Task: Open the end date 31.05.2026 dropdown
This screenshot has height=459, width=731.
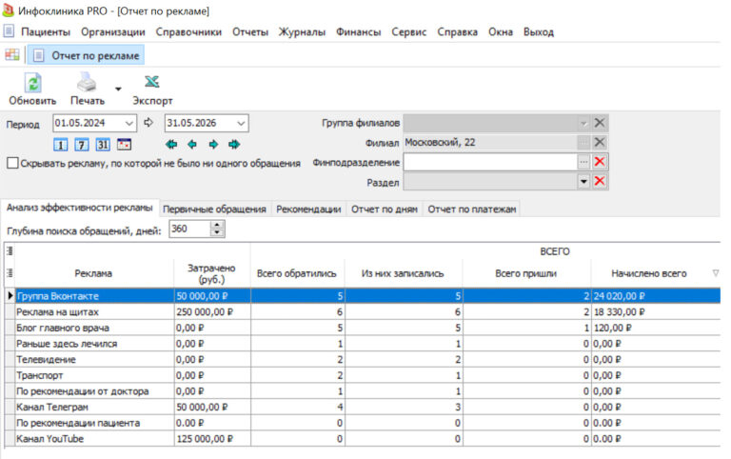Action: click(x=241, y=123)
